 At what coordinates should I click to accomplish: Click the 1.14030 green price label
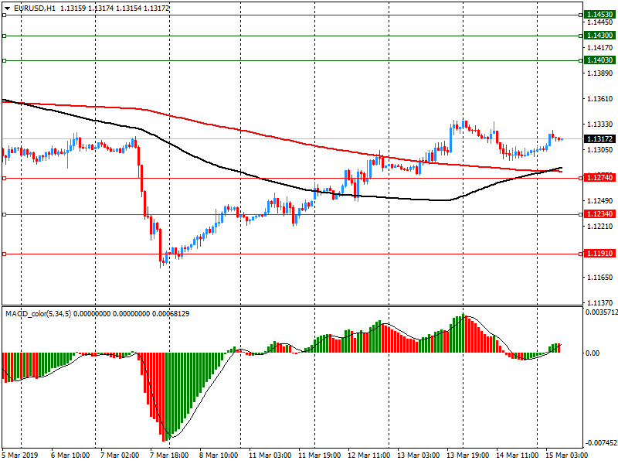pos(599,60)
